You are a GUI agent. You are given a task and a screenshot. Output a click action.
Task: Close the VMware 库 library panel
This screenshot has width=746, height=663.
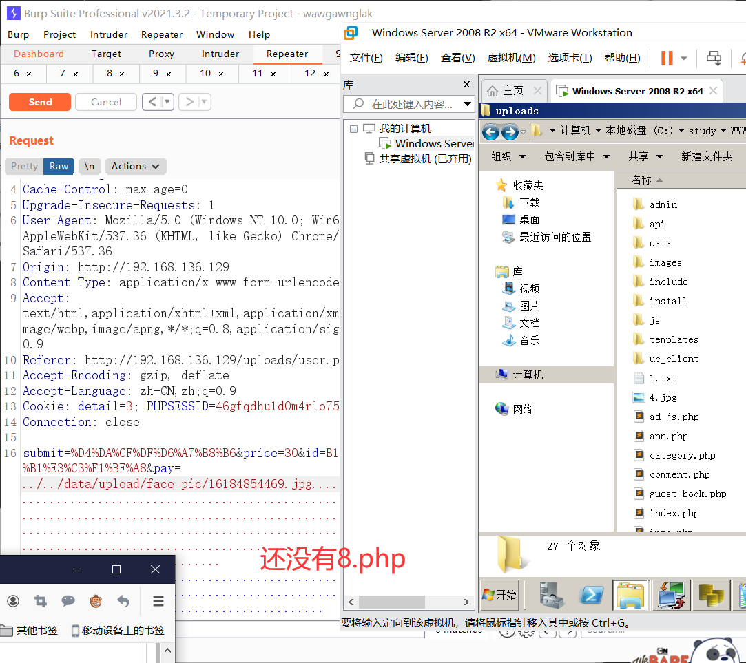[467, 84]
